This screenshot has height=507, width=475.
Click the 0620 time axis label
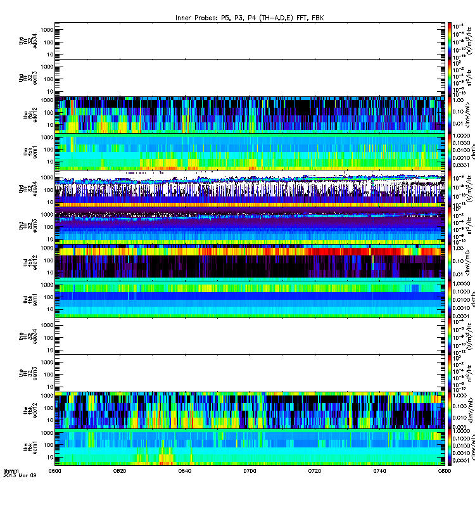pos(120,471)
